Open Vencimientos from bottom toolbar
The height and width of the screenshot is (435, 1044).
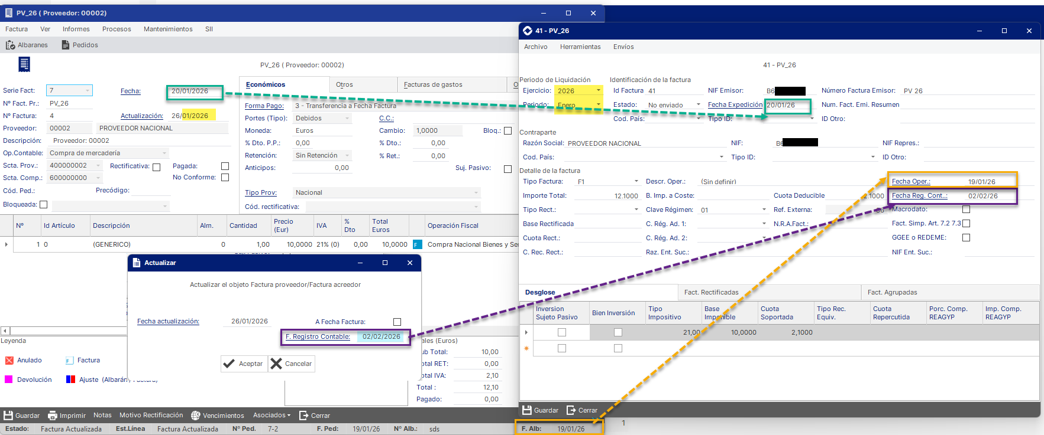click(x=218, y=416)
